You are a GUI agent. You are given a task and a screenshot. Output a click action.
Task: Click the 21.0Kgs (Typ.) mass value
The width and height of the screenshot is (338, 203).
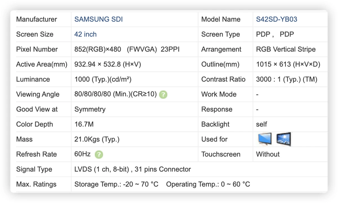pyautogui.click(x=97, y=139)
